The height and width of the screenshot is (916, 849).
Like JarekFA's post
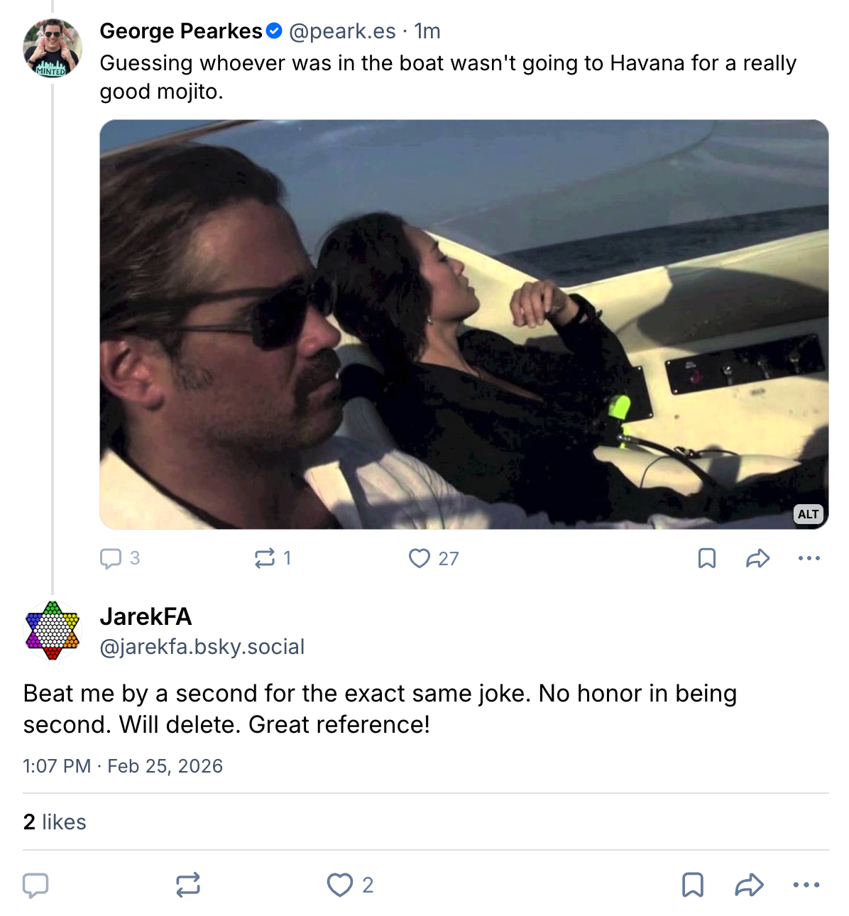pos(340,885)
